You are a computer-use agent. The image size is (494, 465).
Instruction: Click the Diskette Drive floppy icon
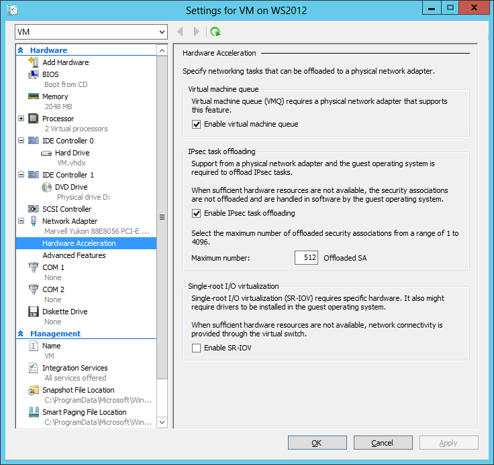[34, 312]
